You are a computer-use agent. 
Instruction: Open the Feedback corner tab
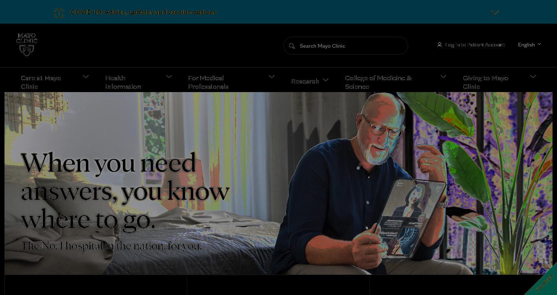[544, 282]
